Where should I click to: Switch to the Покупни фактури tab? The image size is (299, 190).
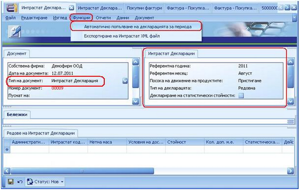[144, 8]
